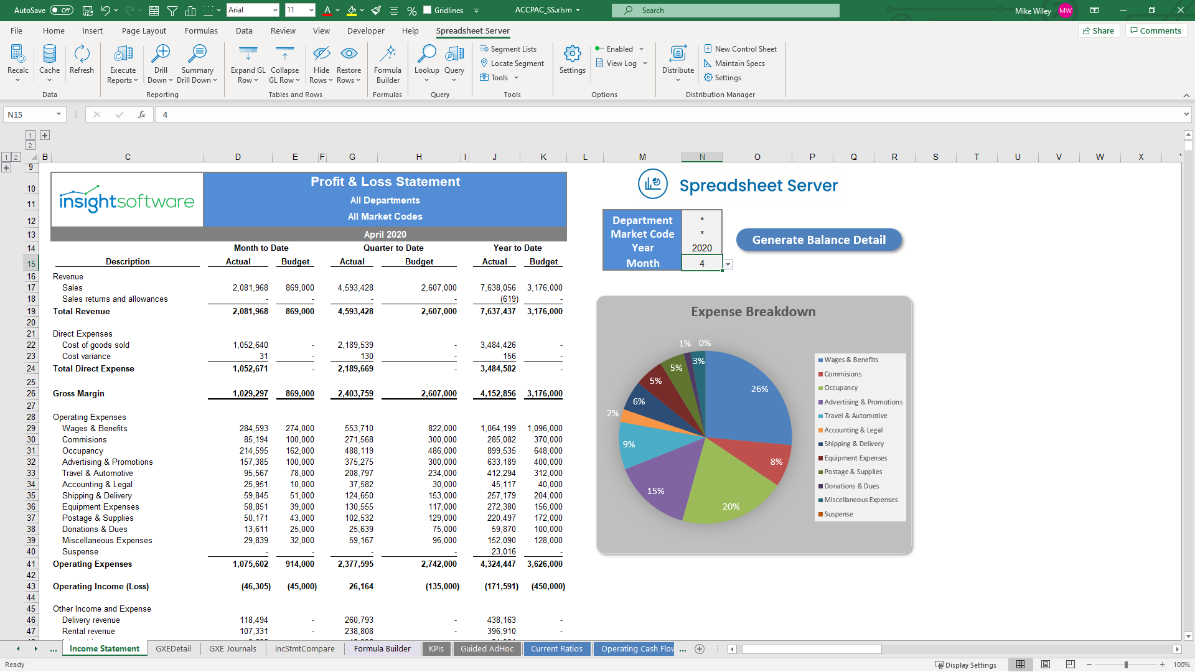Open Summary Drill Down
1195x672 pixels.
point(197,63)
